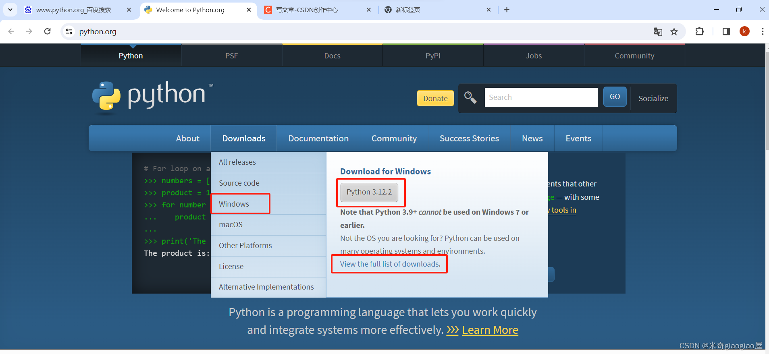Choose License from Downloads submenu
Viewport: 769px width, 354px height.
pos(268,267)
